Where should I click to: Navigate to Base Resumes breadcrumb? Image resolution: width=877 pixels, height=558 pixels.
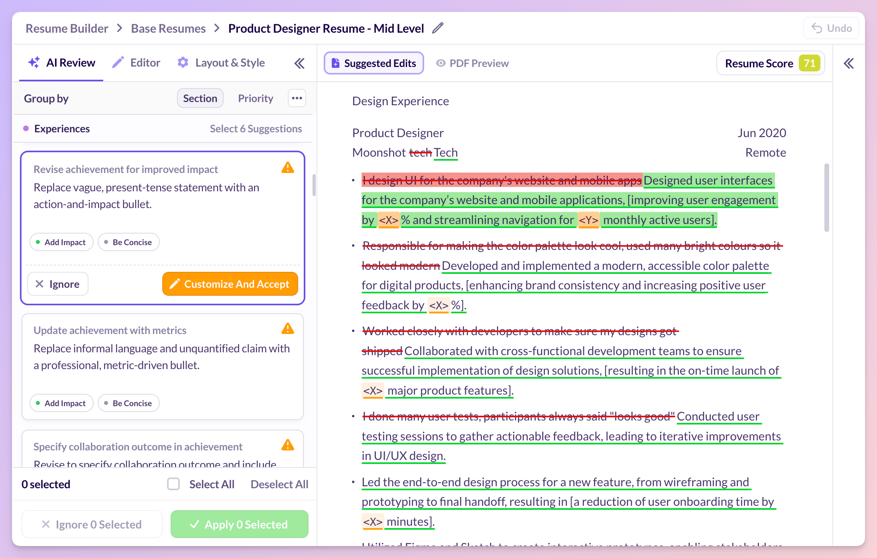pos(168,28)
